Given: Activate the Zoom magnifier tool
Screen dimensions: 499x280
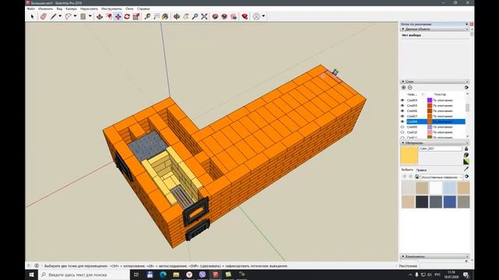Looking at the screenshot, I should coord(195,16).
